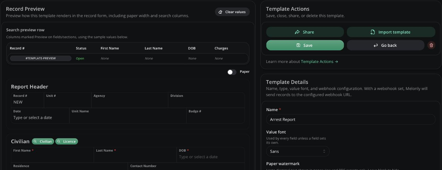Image resolution: width=442 pixels, height=170 pixels.
Task: Click the Report Header Date field
Action: tap(40, 115)
